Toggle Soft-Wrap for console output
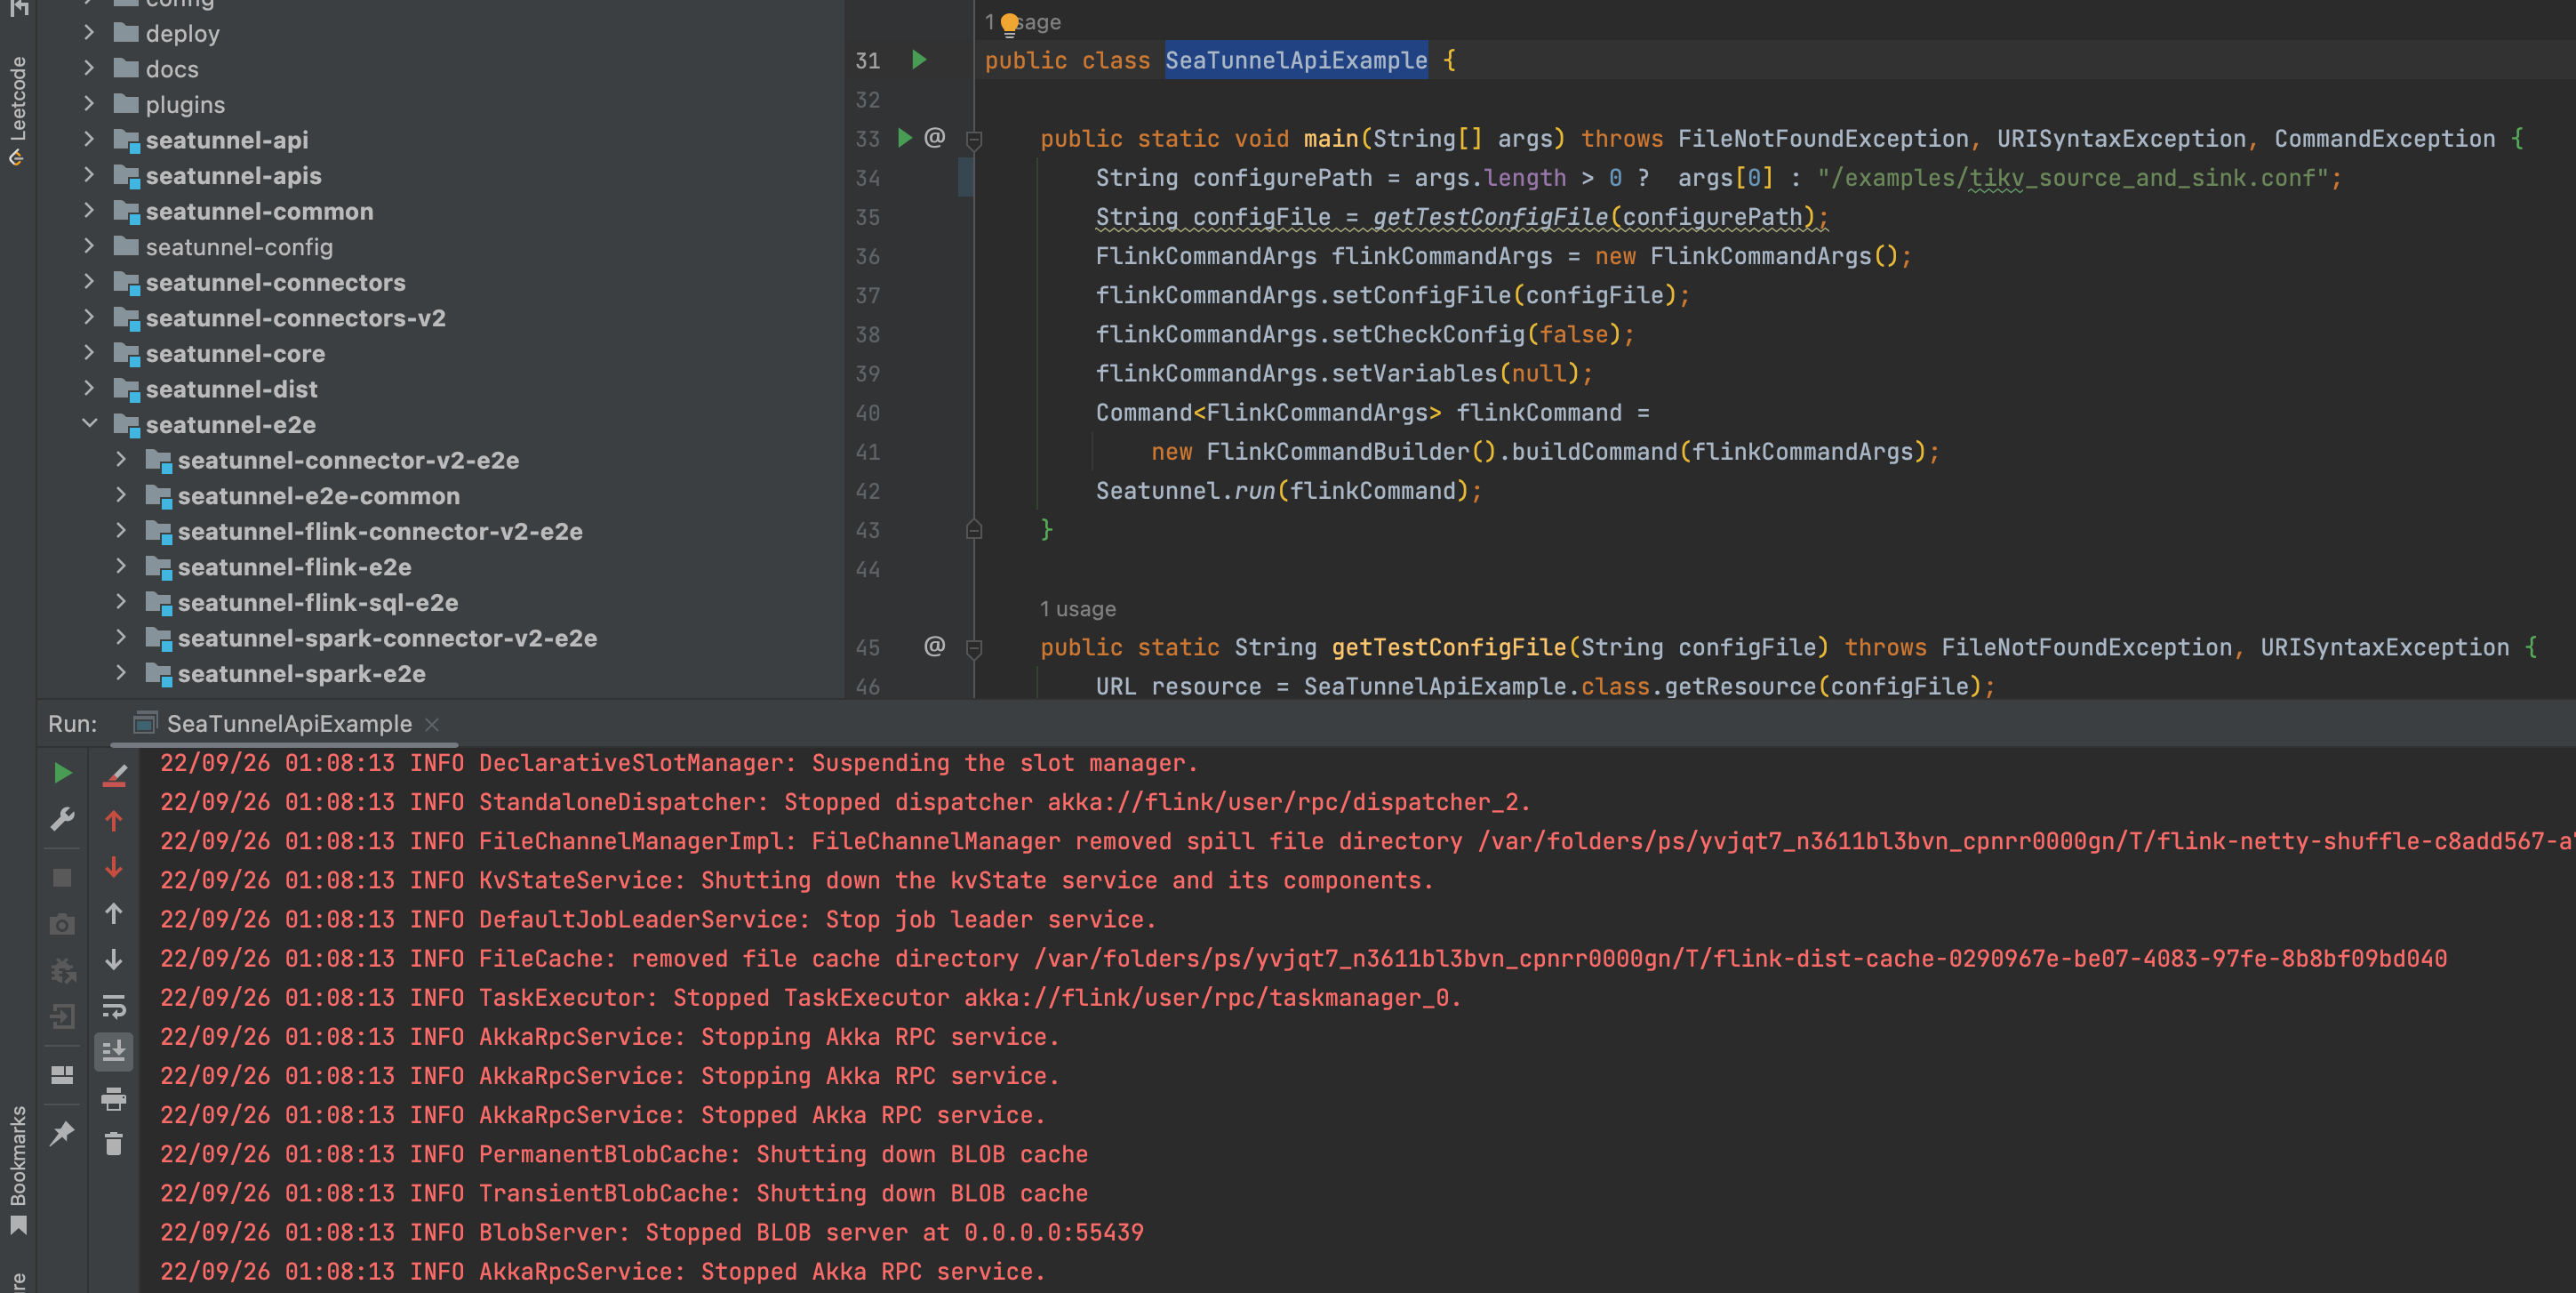The width and height of the screenshot is (2576, 1293). [114, 1006]
